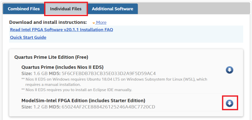Switch to the Combined Files tab
This screenshot has width=252, height=120.
coord(24,9)
